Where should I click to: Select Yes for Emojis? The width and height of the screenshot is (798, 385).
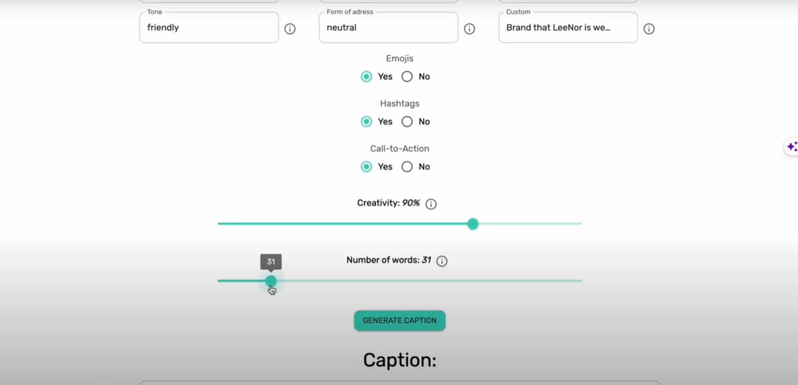366,77
